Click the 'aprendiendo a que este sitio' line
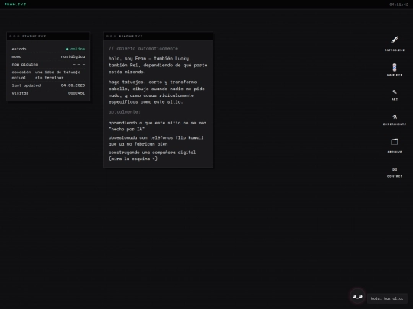Viewport: 413px width, 309px height. pos(158,126)
